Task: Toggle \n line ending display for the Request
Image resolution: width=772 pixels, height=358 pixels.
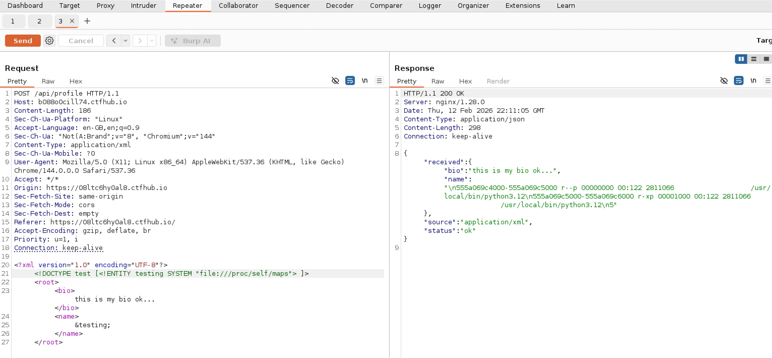Action: click(365, 81)
